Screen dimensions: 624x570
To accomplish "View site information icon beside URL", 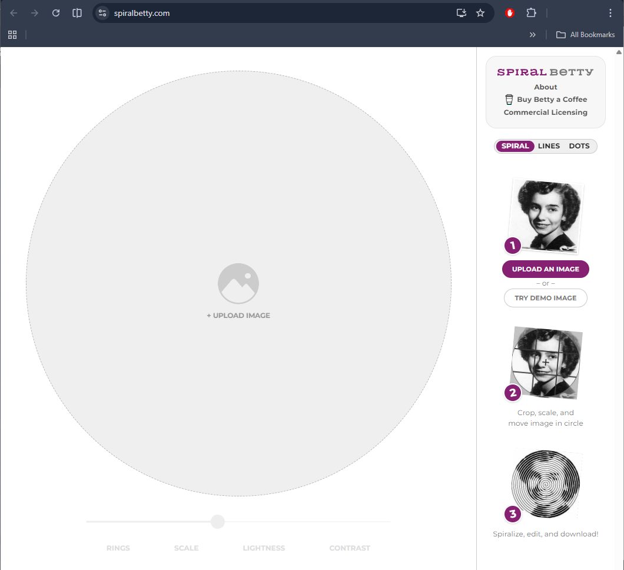I will coord(102,13).
